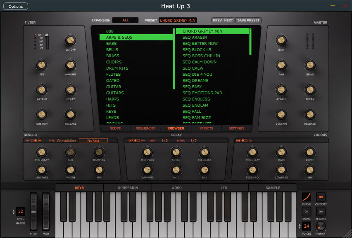Viewport: 352px width, 238px height.
Task: Click the Reverb Lowpass knob
Action: coord(42,170)
